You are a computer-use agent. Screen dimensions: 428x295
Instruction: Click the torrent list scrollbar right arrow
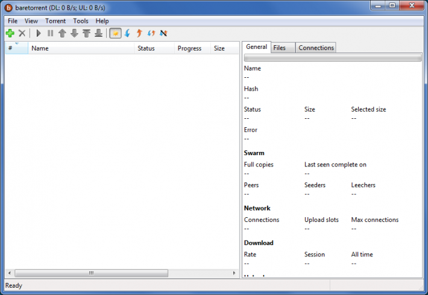[x=234, y=273]
